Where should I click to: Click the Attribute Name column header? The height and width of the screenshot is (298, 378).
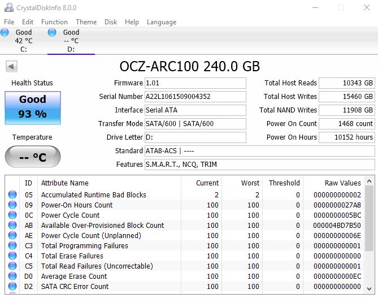pos(109,183)
